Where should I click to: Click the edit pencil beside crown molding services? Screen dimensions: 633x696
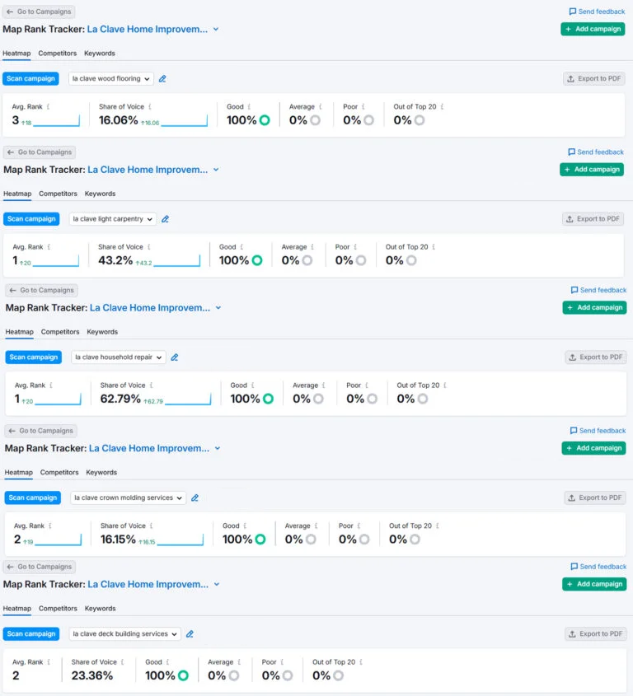click(195, 498)
